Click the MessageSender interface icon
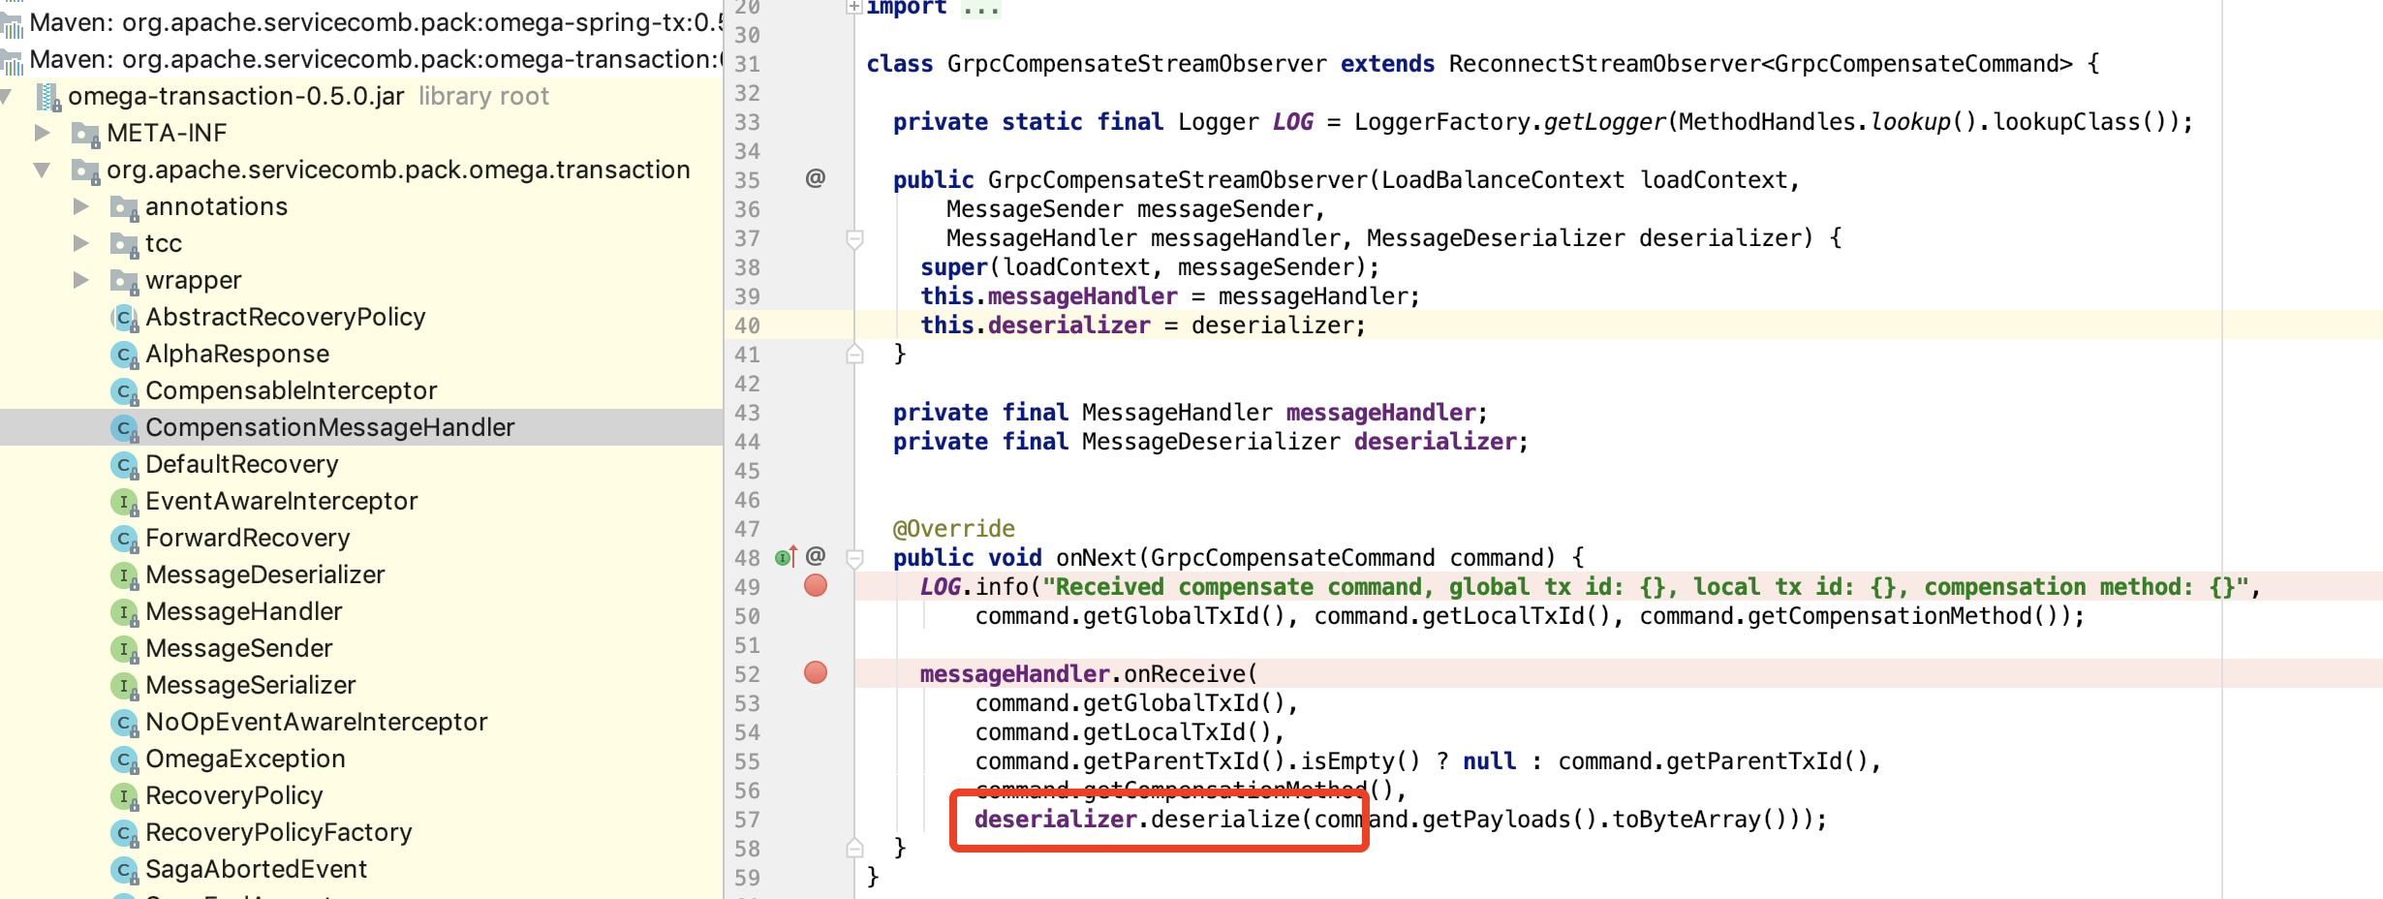 point(125,649)
